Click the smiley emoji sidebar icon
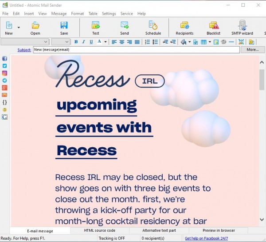 [x=4, y=109]
